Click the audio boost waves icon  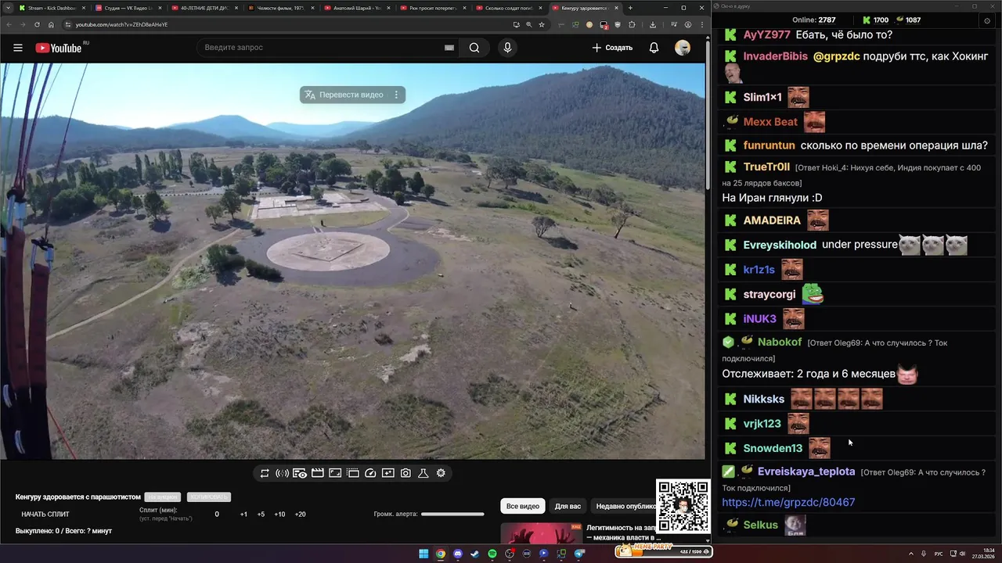coord(282,473)
